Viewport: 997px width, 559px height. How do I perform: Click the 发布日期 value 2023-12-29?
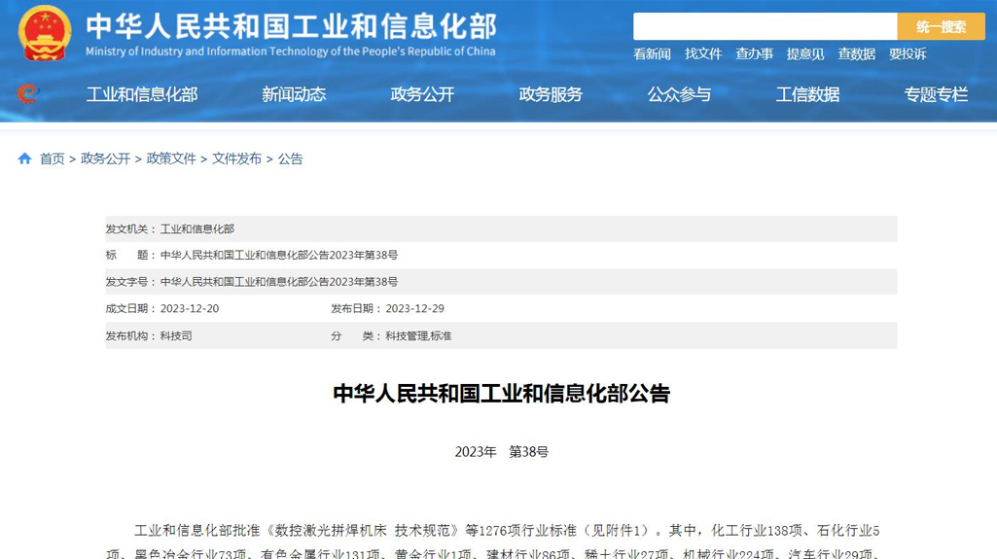(415, 309)
